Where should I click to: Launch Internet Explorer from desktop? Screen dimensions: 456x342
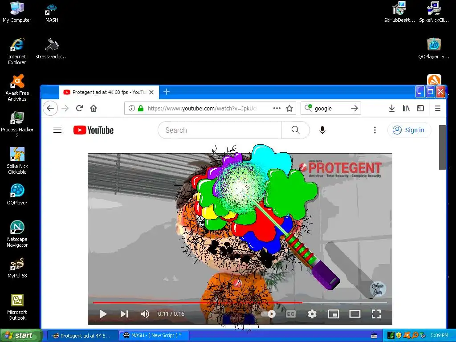pyautogui.click(x=17, y=51)
